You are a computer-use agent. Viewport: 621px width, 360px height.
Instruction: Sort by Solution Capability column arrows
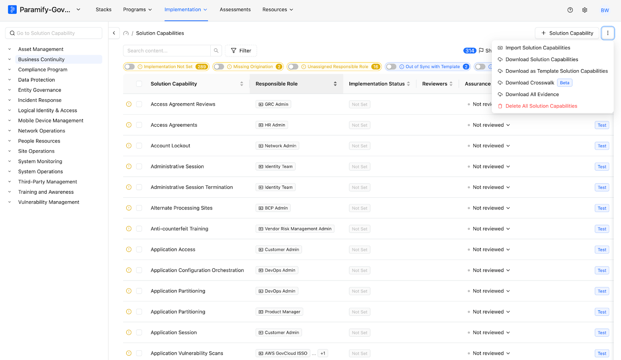click(x=241, y=84)
